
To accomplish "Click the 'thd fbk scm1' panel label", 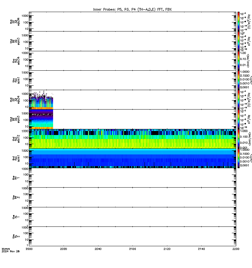I will (16, 158).
